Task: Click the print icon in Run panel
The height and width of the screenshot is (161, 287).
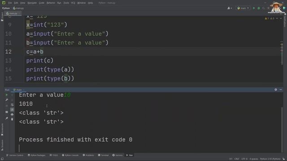Action: coord(12,114)
